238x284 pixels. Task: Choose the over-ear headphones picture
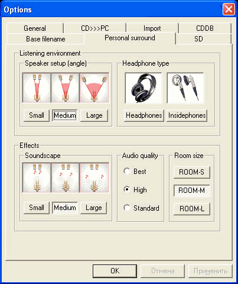click(x=144, y=88)
